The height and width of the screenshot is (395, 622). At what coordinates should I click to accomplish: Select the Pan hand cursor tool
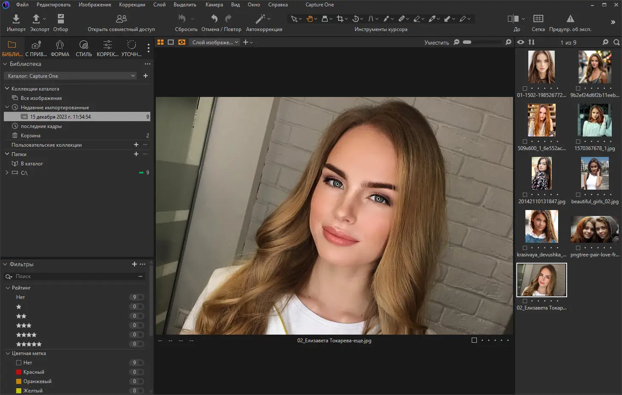pos(310,19)
